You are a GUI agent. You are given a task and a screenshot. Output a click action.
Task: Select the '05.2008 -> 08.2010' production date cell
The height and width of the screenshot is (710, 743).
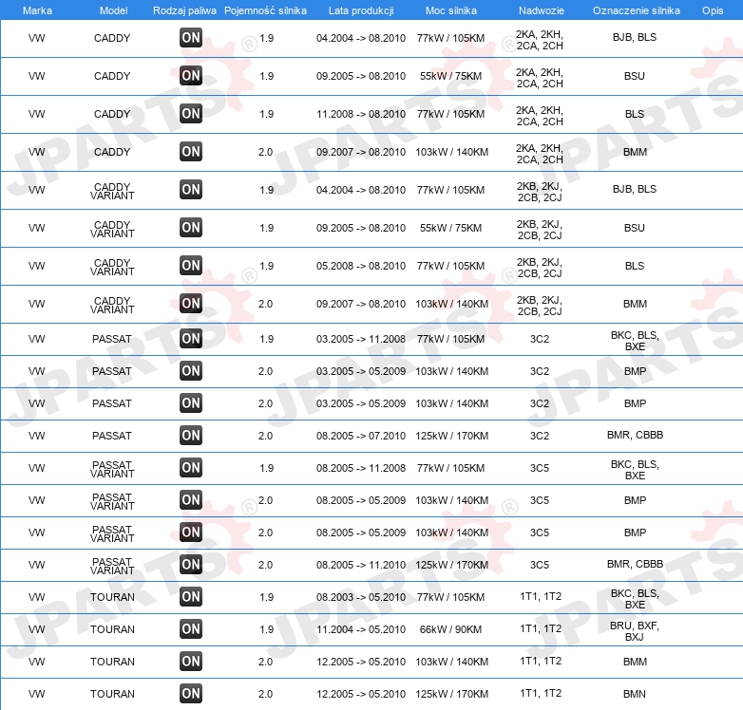click(361, 266)
